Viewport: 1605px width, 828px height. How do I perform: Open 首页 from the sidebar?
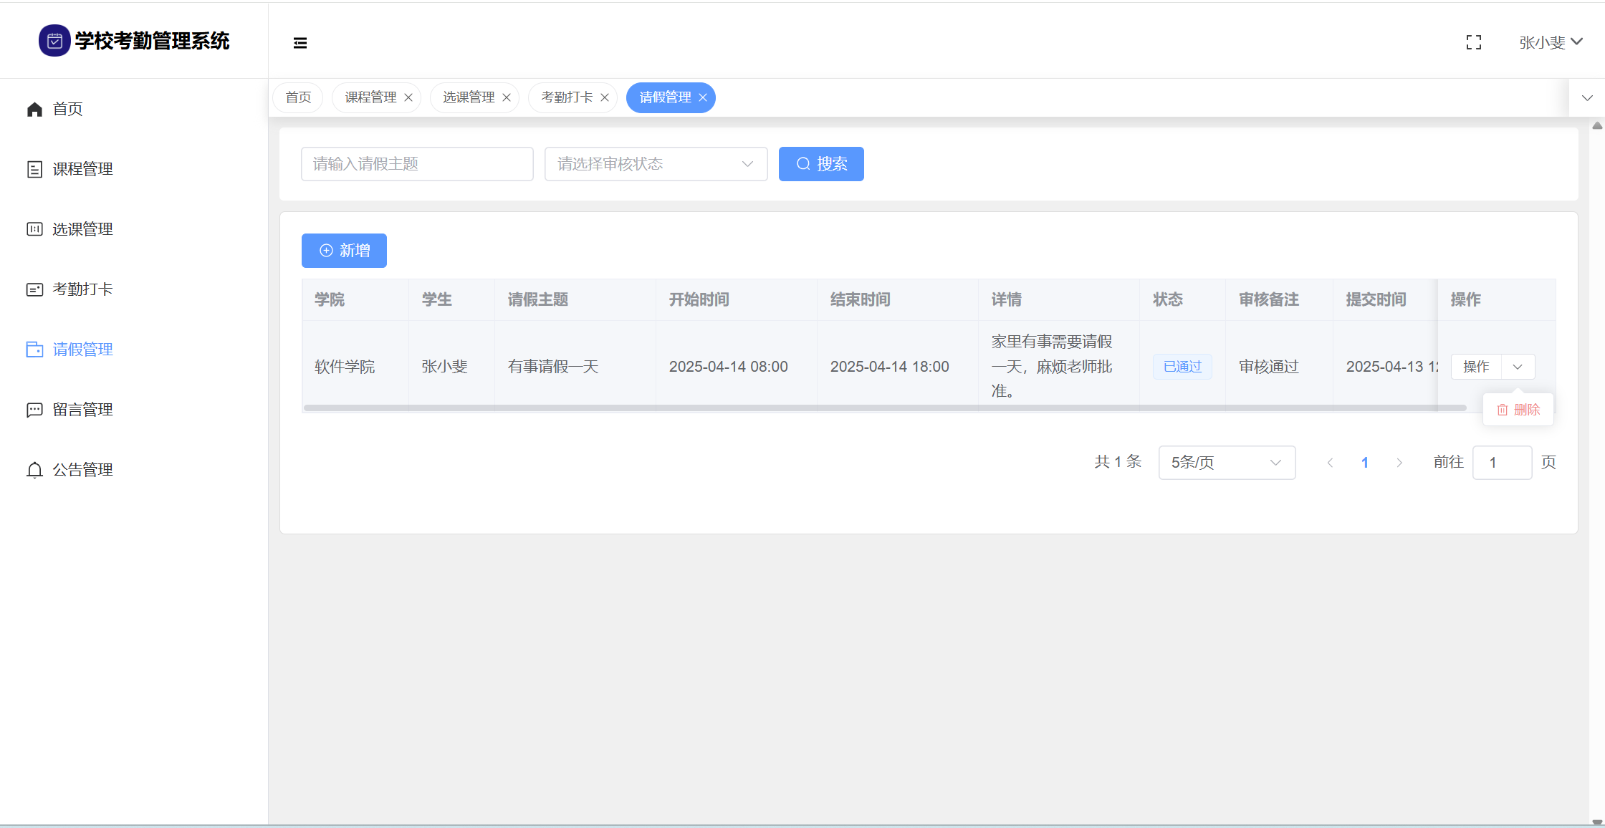pos(67,109)
